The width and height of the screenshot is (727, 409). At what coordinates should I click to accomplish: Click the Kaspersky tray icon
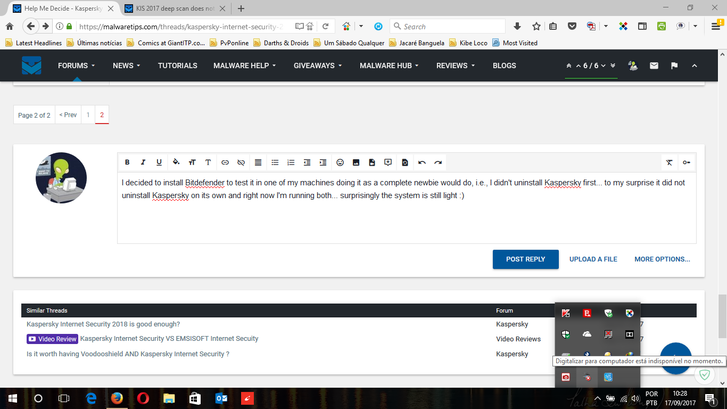[x=566, y=313]
